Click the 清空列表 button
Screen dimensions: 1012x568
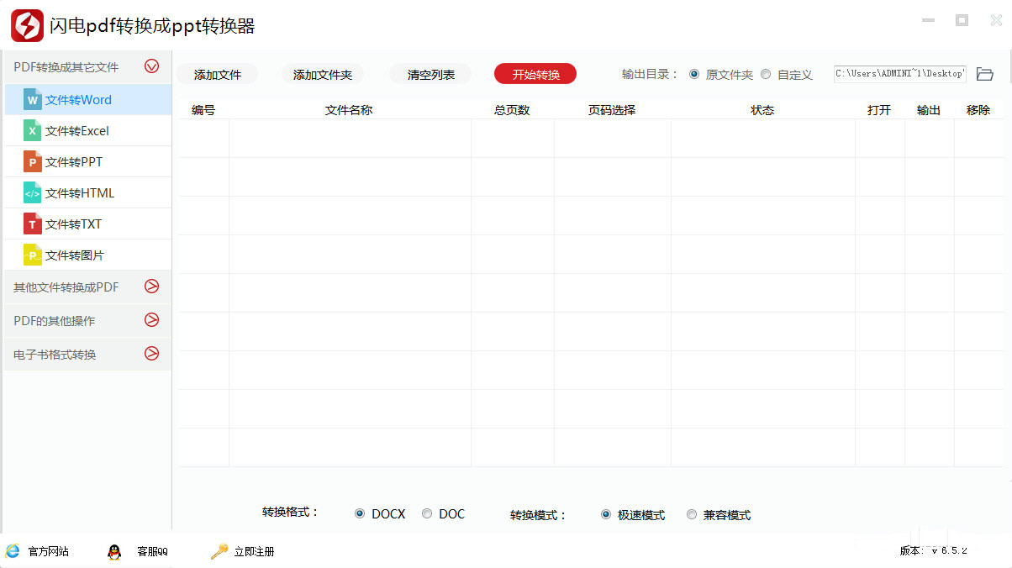[429, 74]
